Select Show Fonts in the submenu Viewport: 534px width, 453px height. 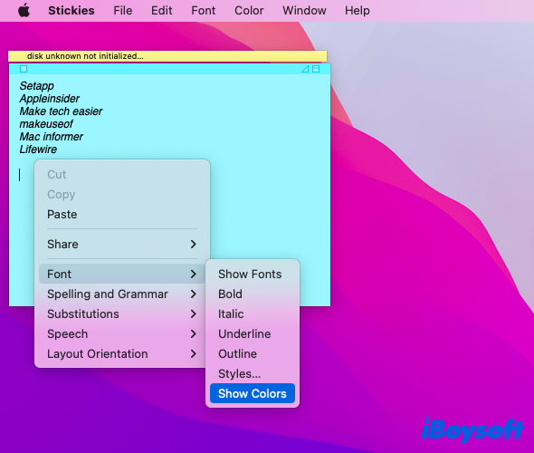(x=253, y=274)
